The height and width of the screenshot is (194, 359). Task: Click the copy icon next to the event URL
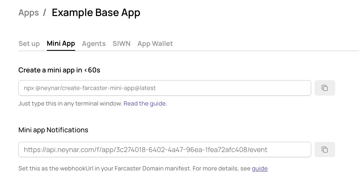(324, 149)
